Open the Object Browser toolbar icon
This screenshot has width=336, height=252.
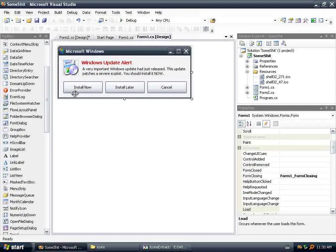tap(298, 20)
